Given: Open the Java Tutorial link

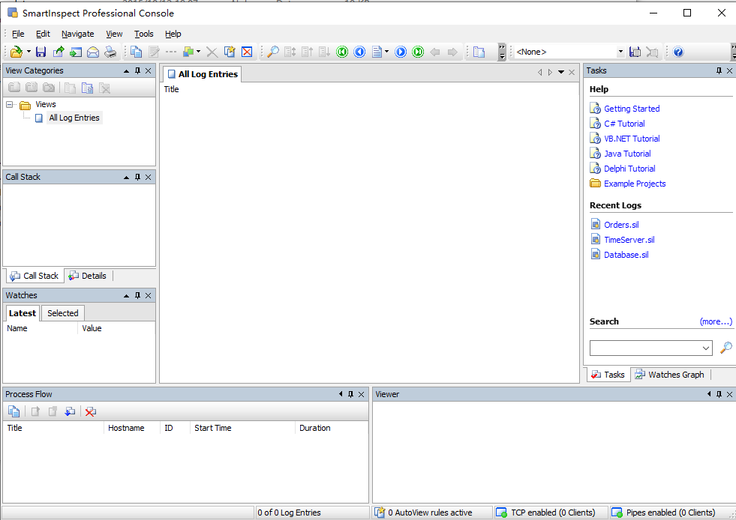Looking at the screenshot, I should coord(627,154).
